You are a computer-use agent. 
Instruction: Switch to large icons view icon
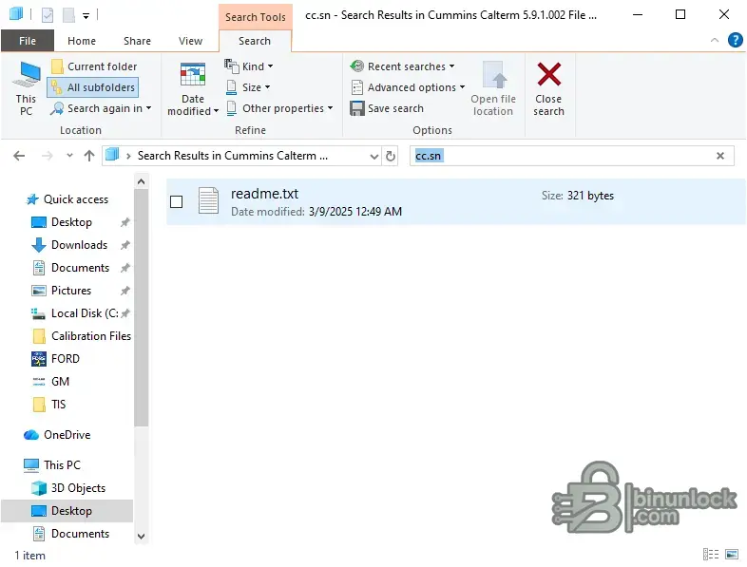(x=732, y=554)
